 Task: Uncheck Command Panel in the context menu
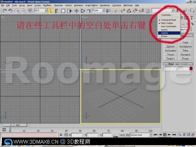pyautogui.click(x=169, y=20)
